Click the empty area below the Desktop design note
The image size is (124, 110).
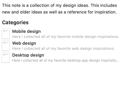click(x=62, y=86)
